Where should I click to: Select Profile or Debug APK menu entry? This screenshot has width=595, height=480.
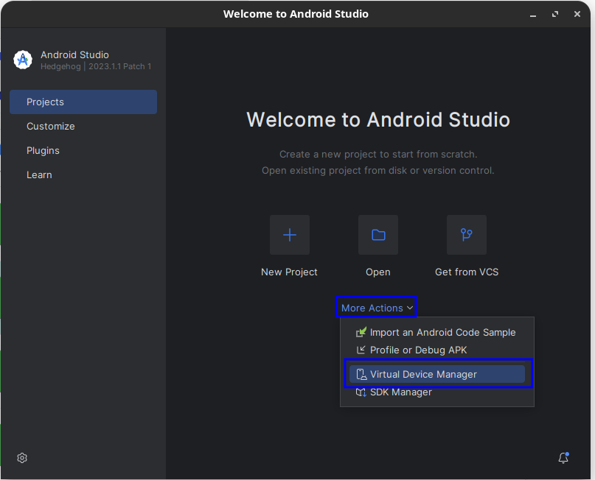click(418, 350)
